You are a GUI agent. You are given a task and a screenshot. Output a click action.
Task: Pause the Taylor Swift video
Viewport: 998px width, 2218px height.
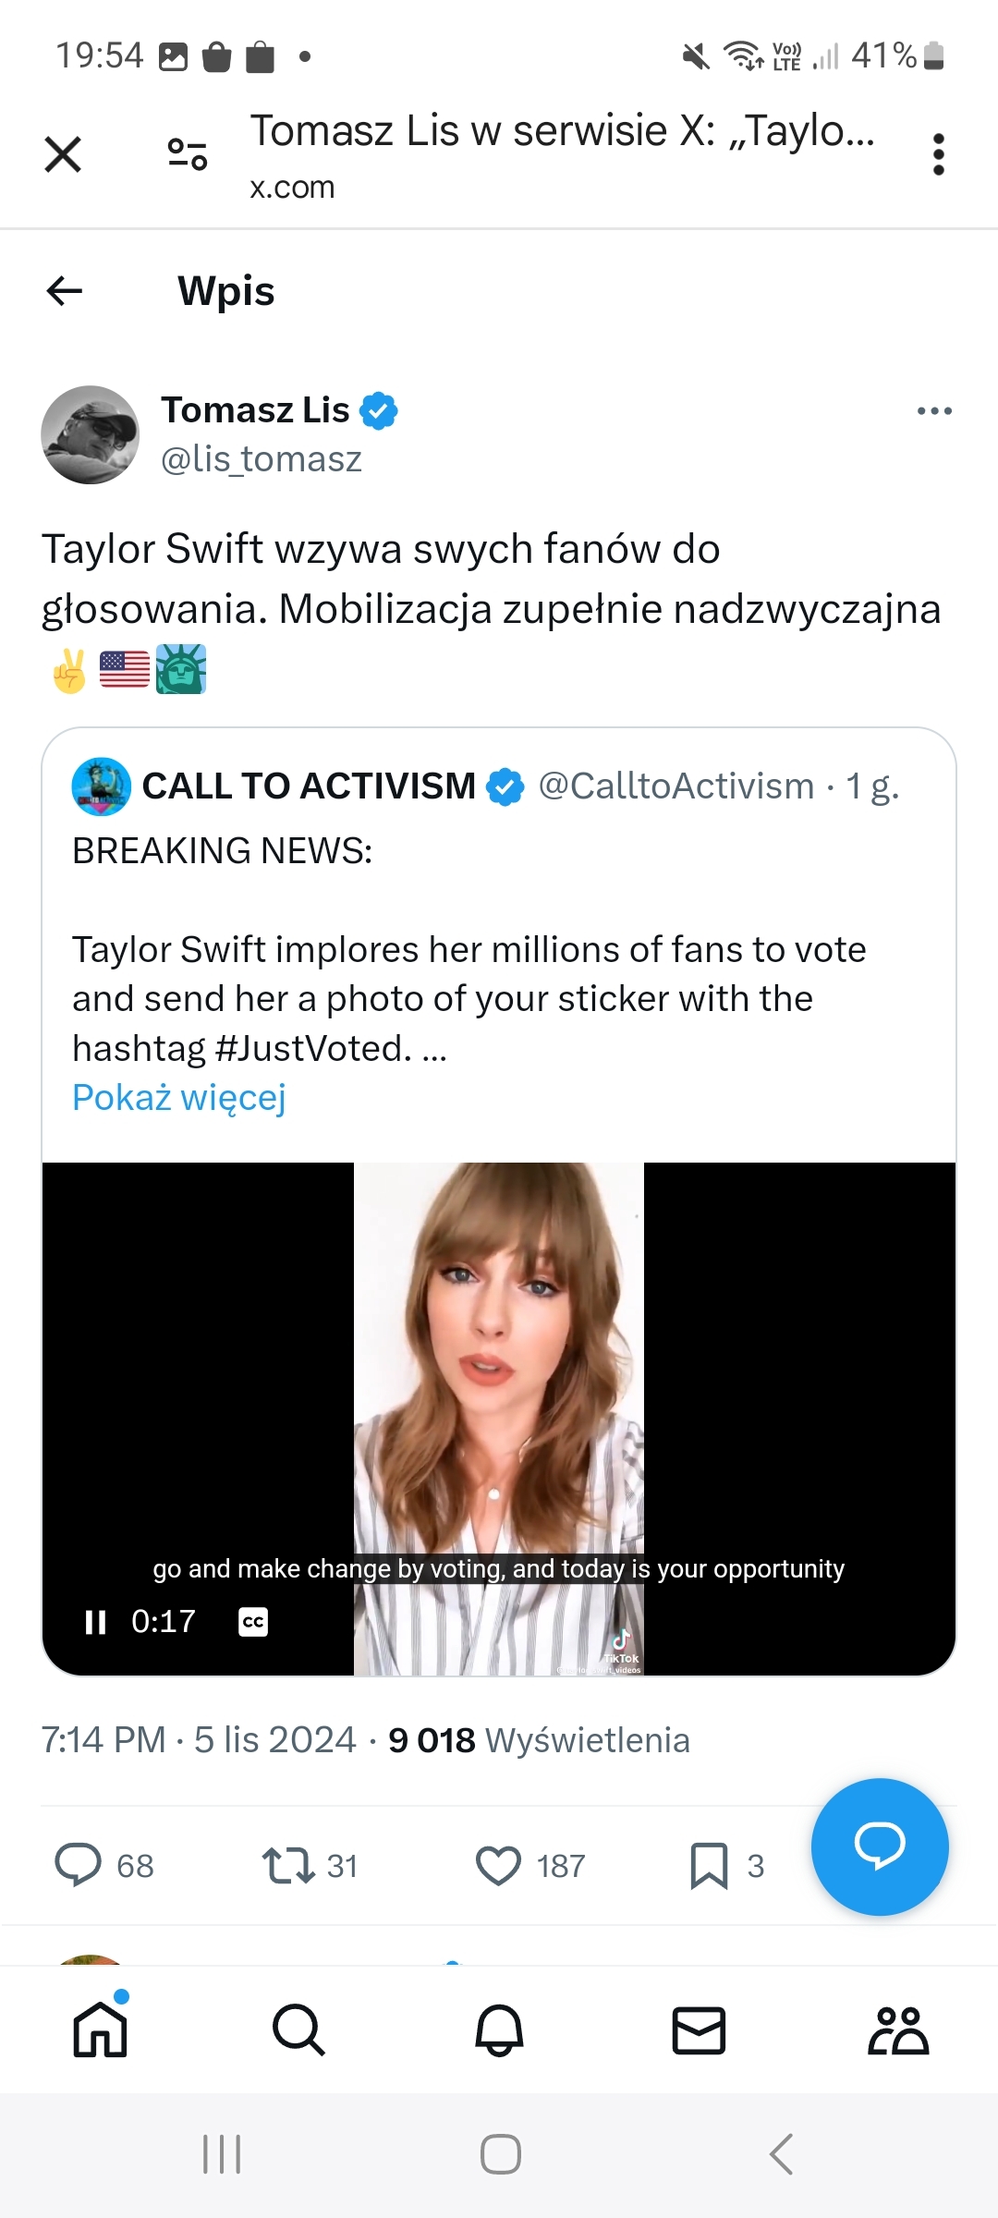click(95, 1622)
